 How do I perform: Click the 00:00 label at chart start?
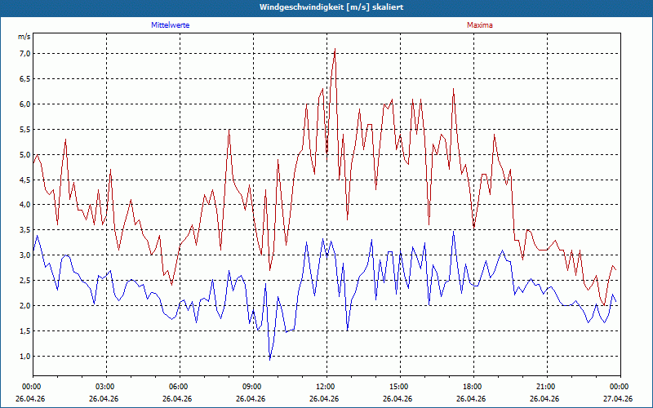pos(33,386)
